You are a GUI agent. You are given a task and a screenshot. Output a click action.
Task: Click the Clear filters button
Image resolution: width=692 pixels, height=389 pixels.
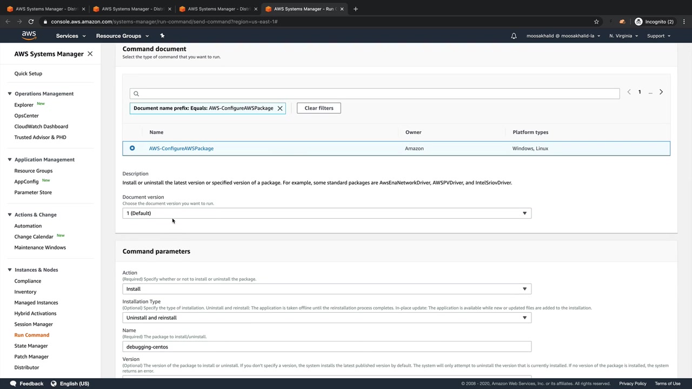318,108
